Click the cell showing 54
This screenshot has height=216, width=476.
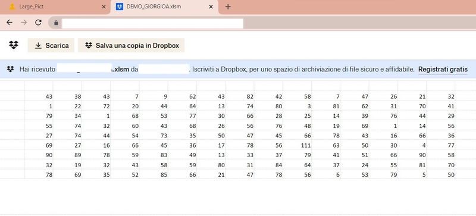(x=125, y=136)
